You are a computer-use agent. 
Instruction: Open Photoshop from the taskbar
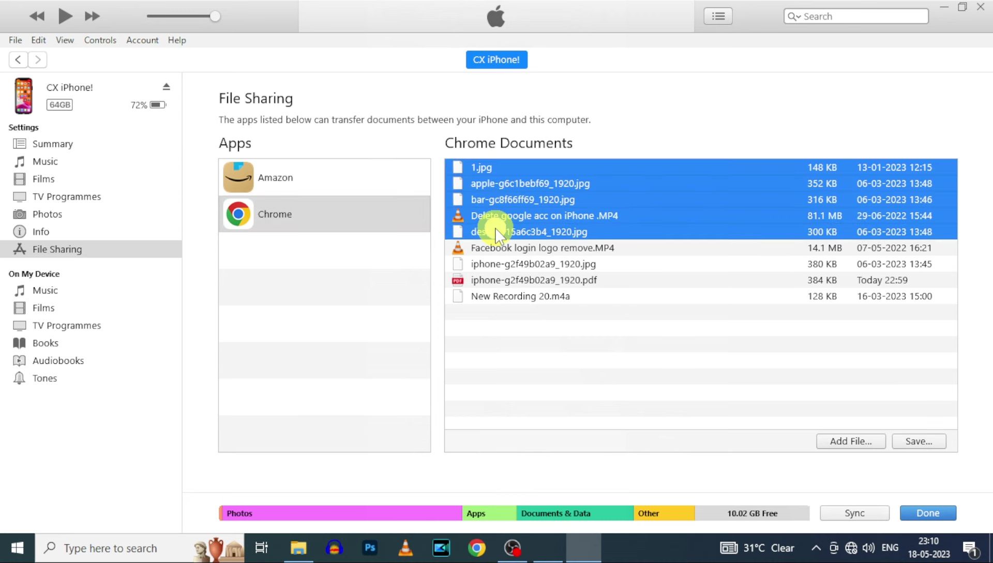click(x=370, y=548)
